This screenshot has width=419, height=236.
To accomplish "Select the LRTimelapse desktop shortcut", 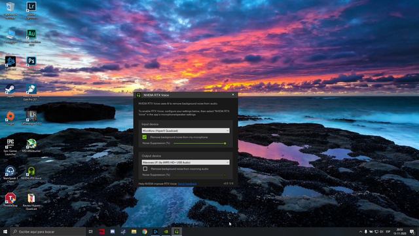I will click(x=31, y=118).
